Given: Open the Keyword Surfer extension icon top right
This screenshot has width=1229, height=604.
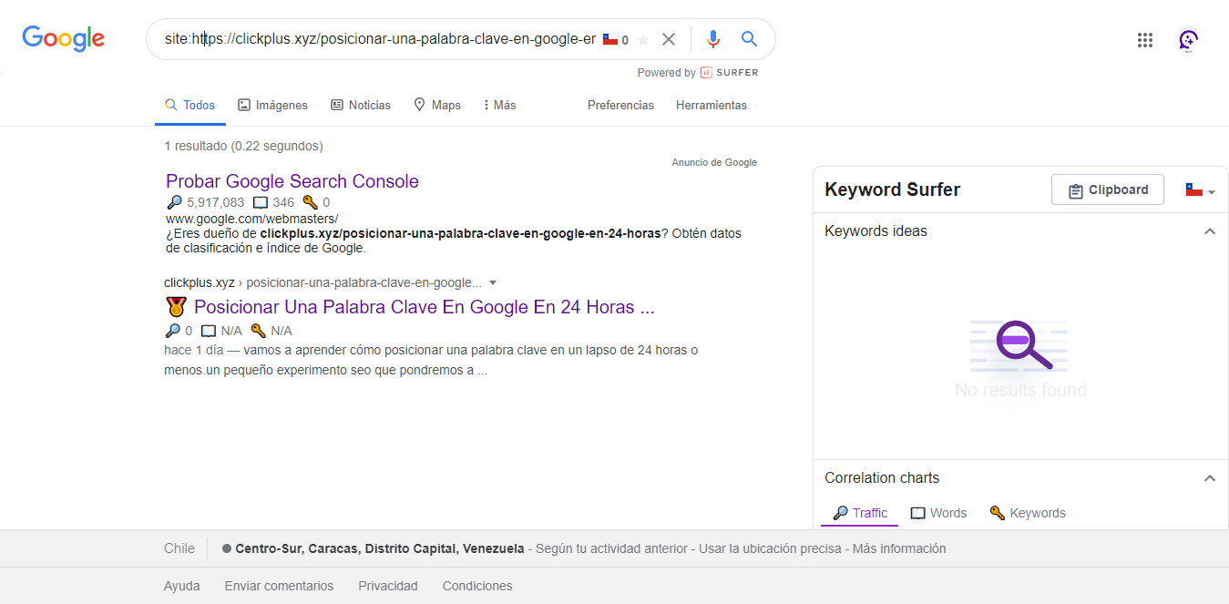Looking at the screenshot, I should 1189,40.
